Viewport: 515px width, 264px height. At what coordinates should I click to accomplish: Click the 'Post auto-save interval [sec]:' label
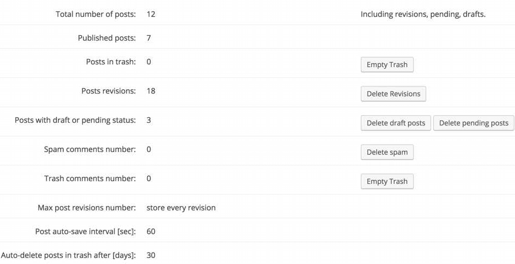(x=85, y=232)
